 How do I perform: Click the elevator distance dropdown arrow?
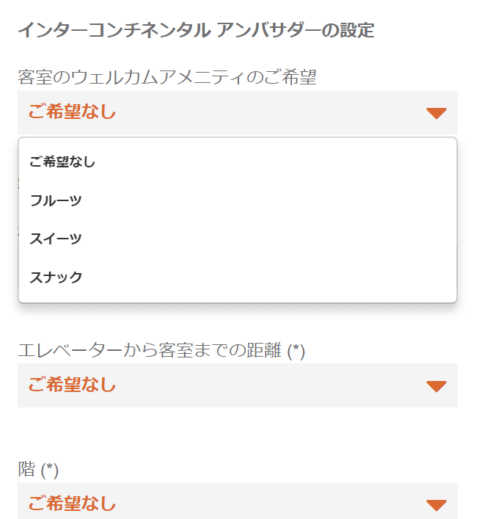click(x=436, y=385)
